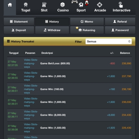Open Rekening with star badge
Viewport: 139px width, 139px height.
tap(87, 30)
